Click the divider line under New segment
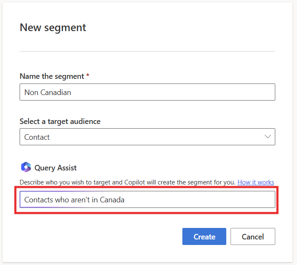The image size is (297, 265). tap(147, 51)
